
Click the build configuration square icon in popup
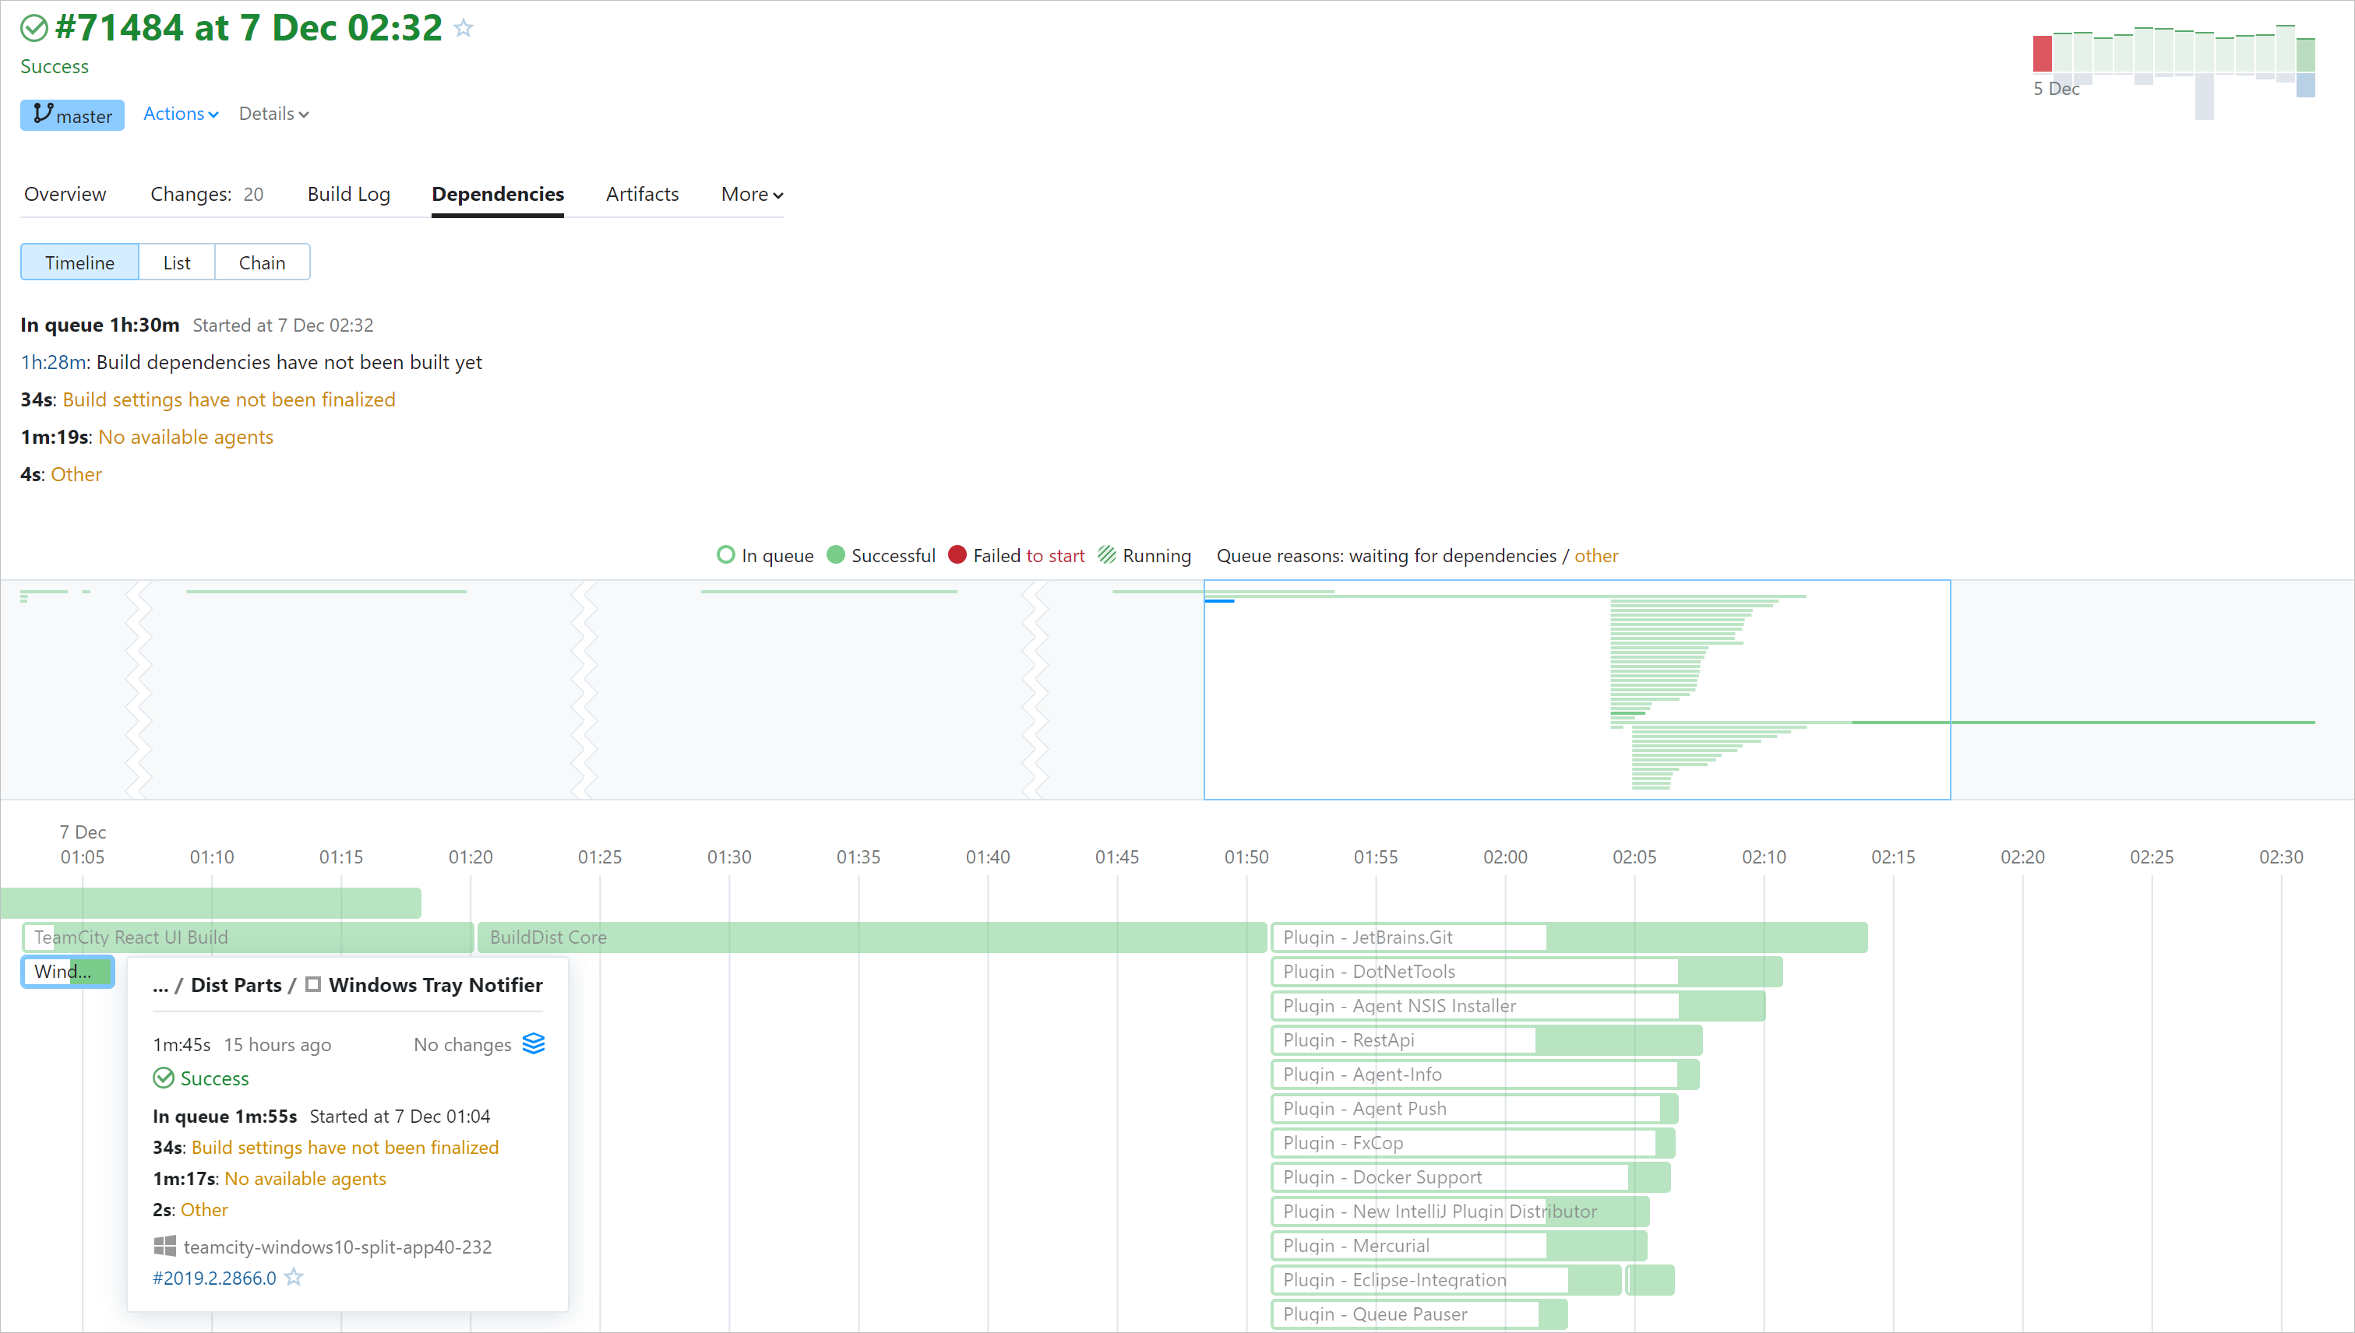click(x=312, y=984)
